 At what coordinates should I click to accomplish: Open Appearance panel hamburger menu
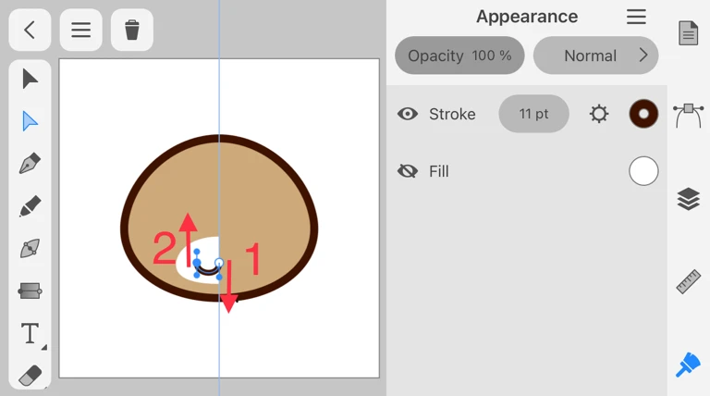click(636, 17)
